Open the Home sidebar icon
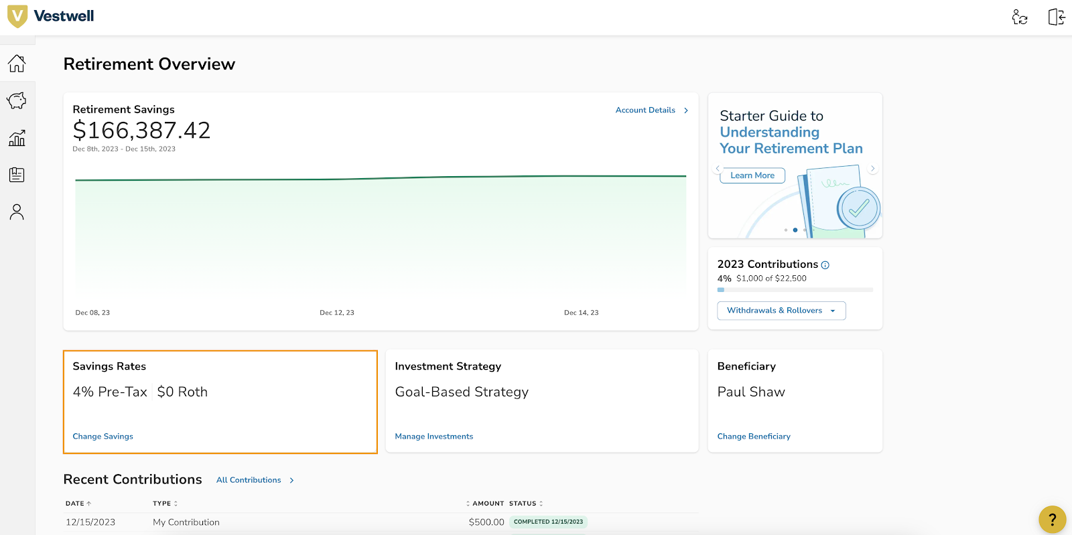This screenshot has width=1072, height=535. (17, 64)
